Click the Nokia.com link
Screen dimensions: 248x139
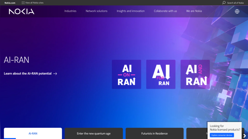coord(10,3)
